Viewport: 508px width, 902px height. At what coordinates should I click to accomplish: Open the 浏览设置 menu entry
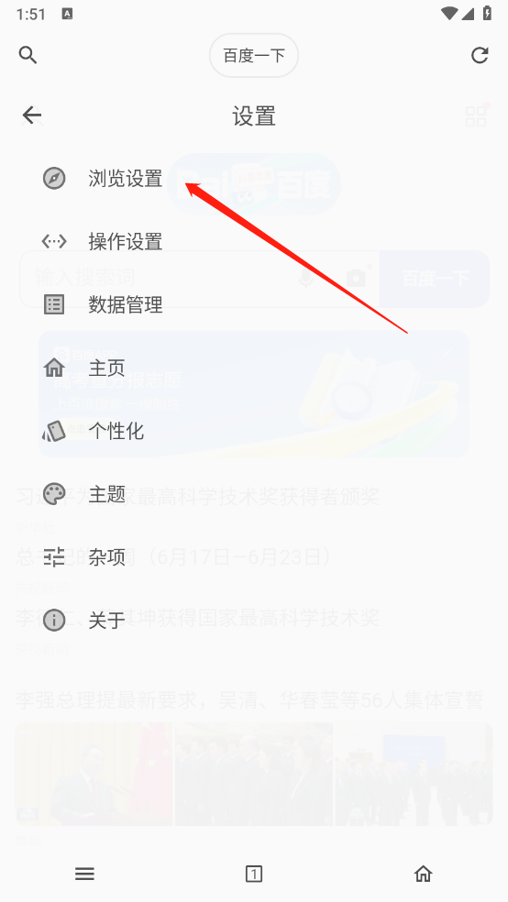click(254, 179)
